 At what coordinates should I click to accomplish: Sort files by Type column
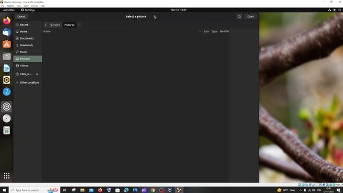(x=214, y=31)
